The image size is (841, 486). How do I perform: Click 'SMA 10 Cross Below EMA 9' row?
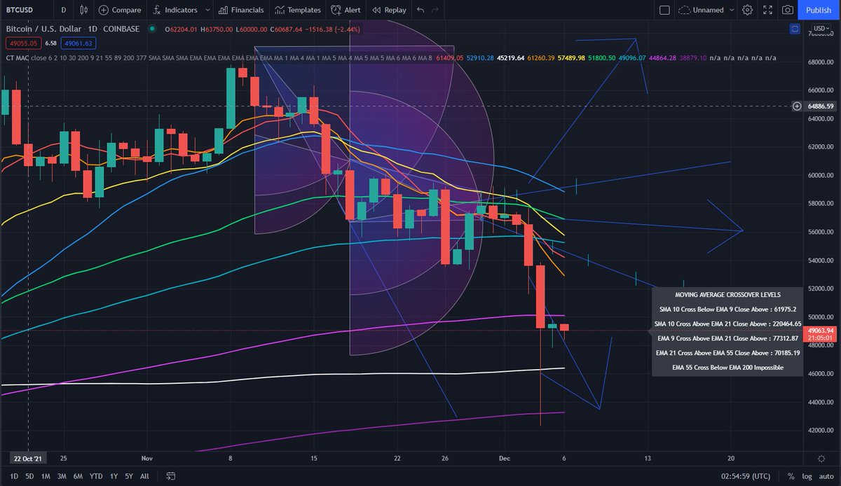pos(727,309)
